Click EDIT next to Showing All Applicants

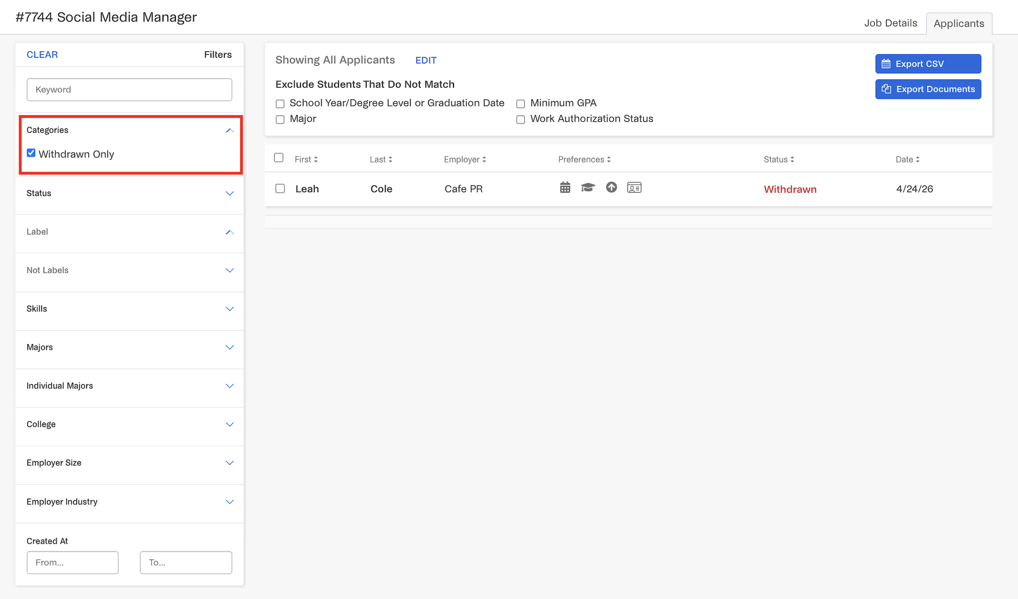[426, 60]
